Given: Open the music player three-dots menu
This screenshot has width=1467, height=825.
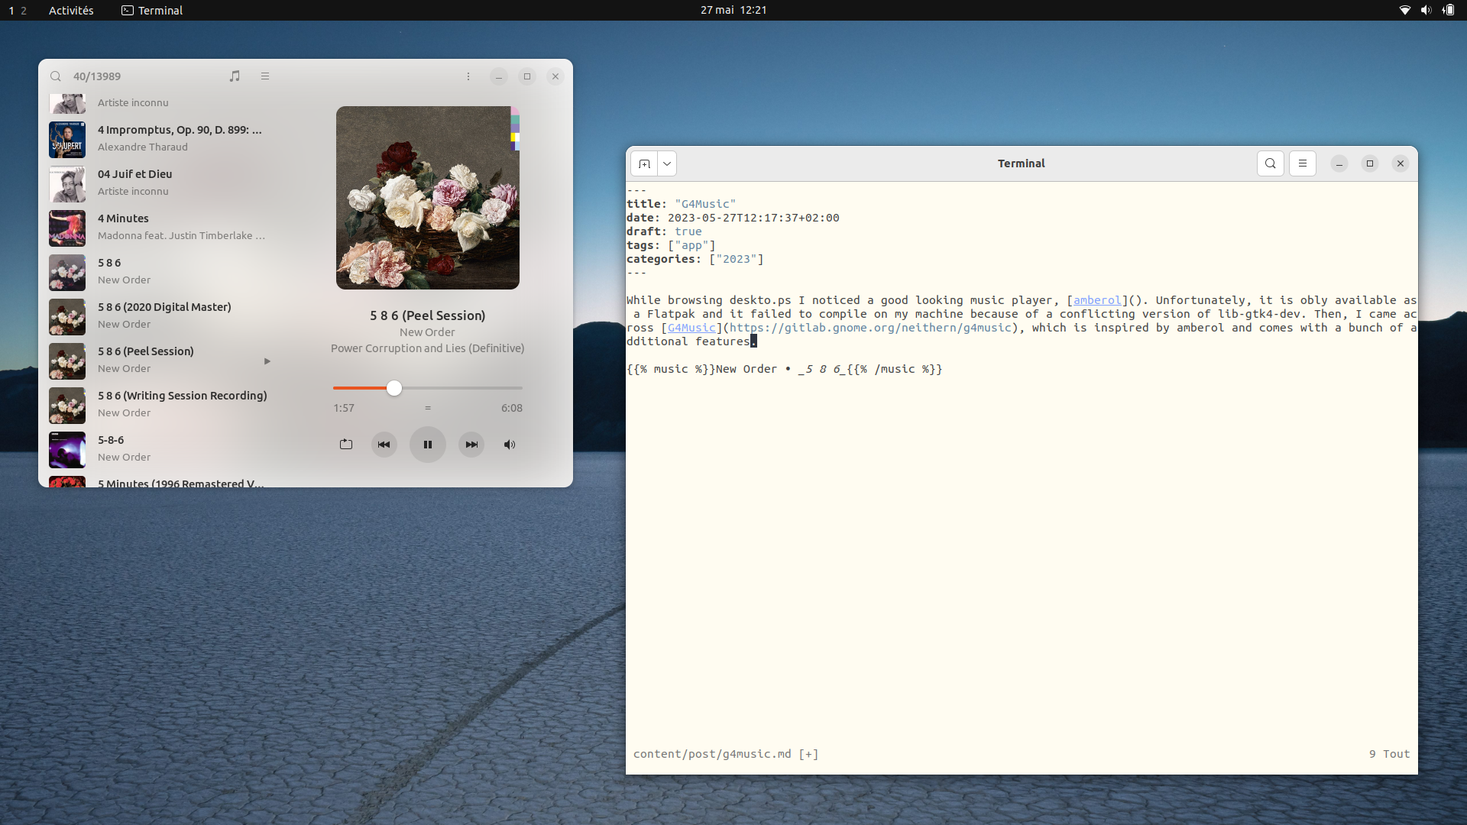Looking at the screenshot, I should (468, 76).
